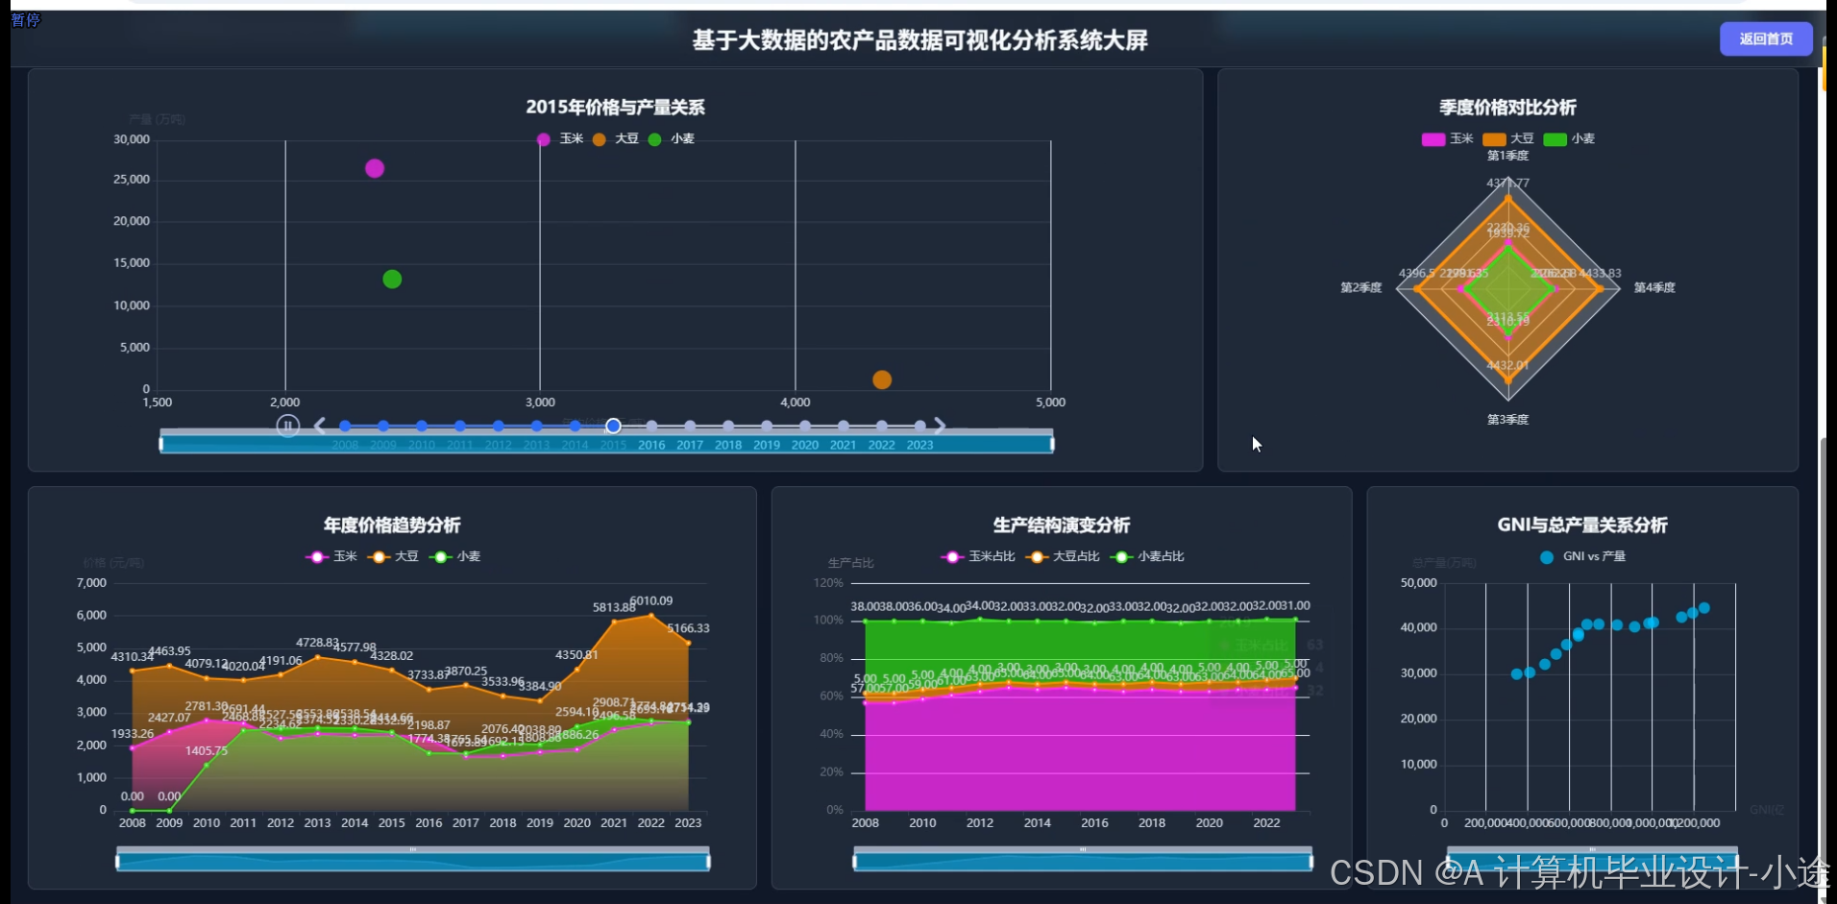Toggle 大豆占比 legend in 生产结构演变分析
Image resolution: width=1837 pixels, height=904 pixels.
tap(1063, 556)
